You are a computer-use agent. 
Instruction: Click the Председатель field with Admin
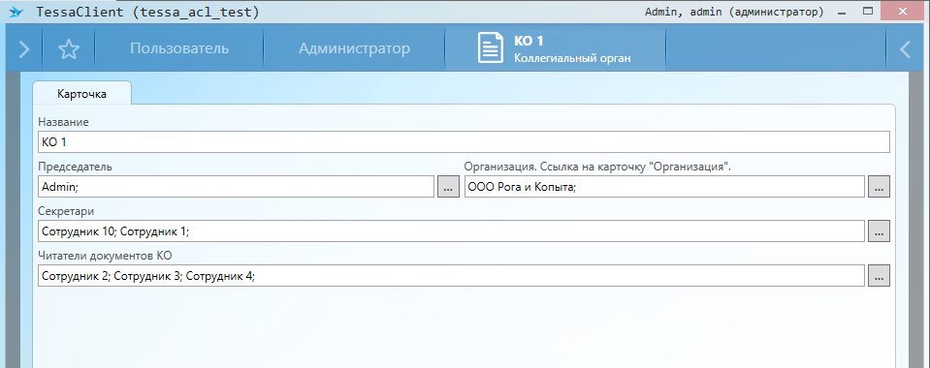(x=236, y=187)
